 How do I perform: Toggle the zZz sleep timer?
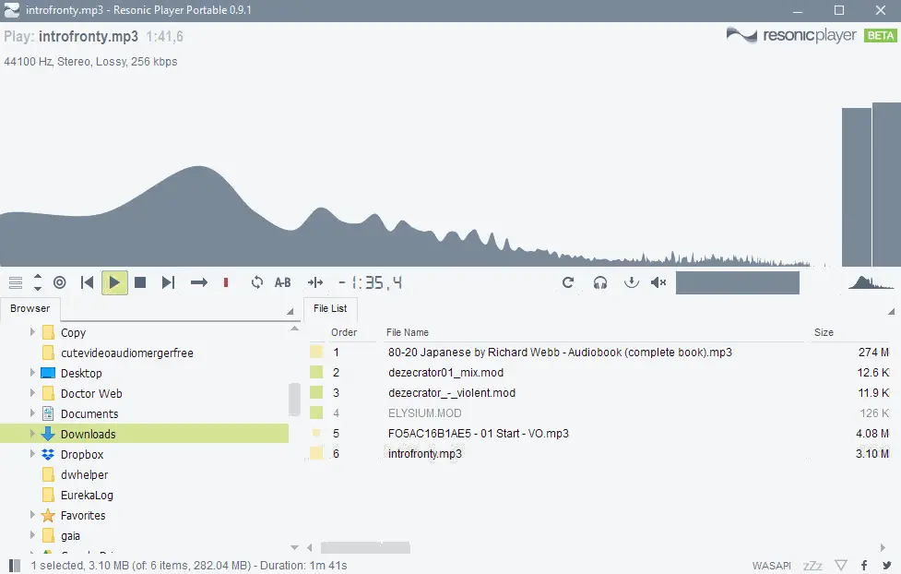pos(812,566)
